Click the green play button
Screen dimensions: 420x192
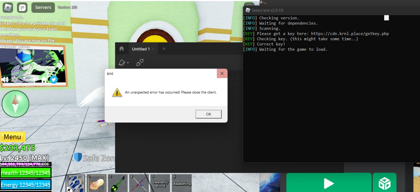329,183
